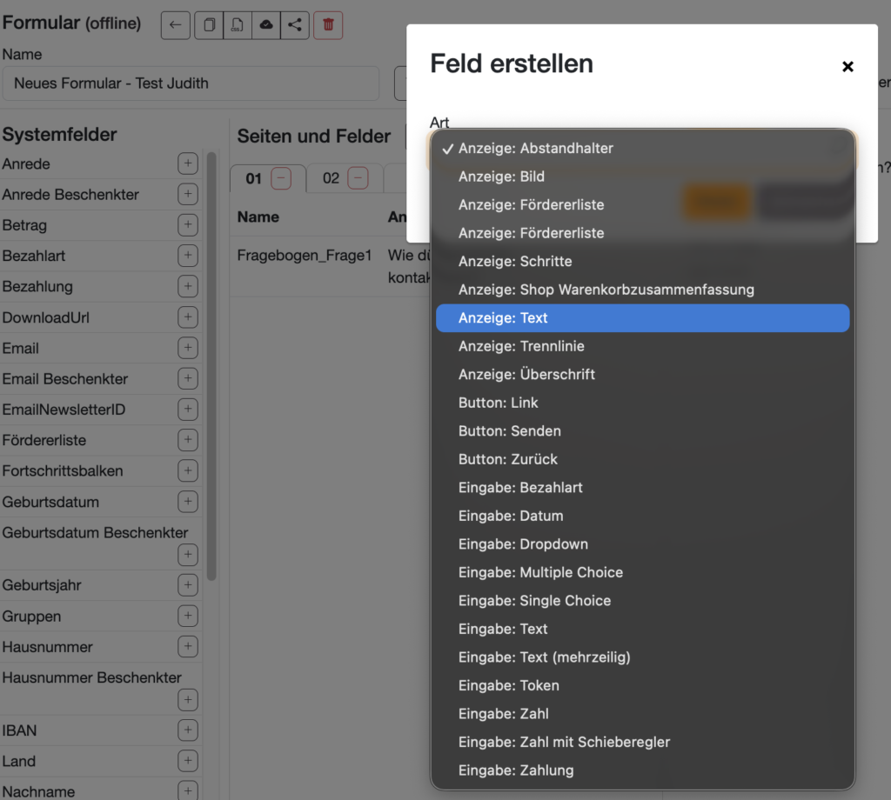Switch to page tab 02

[331, 178]
